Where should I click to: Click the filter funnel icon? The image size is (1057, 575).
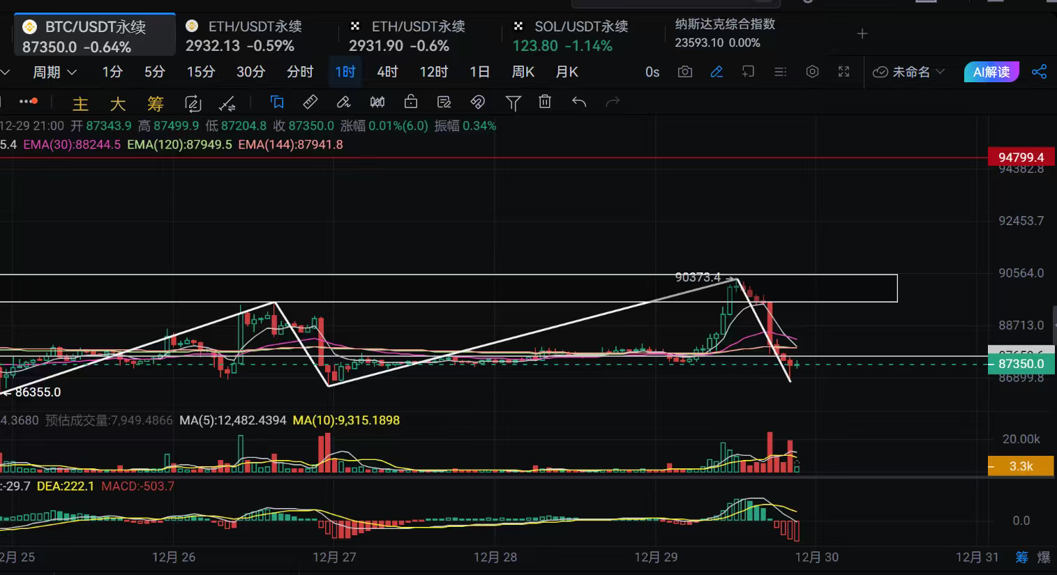tap(513, 103)
